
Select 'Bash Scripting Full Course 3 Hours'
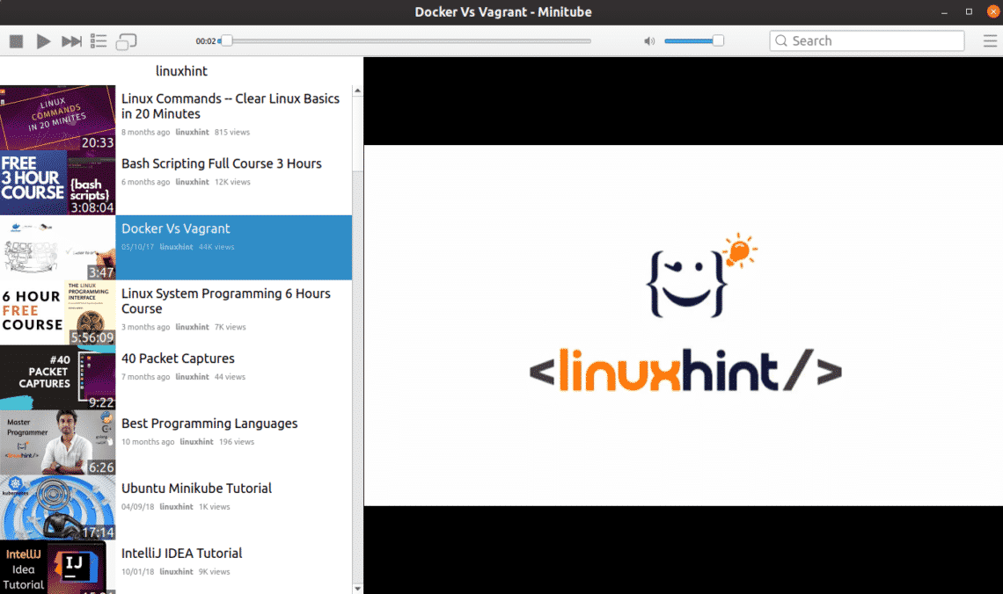222,163
